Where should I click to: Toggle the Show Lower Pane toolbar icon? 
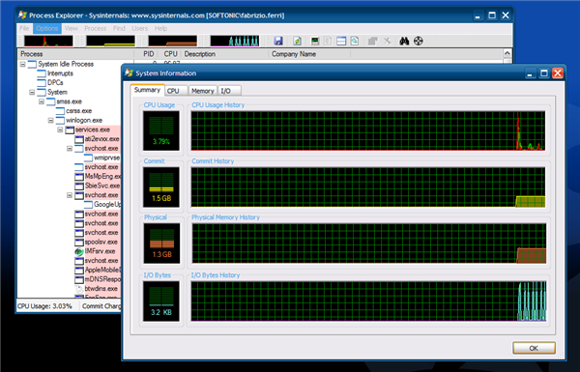341,41
